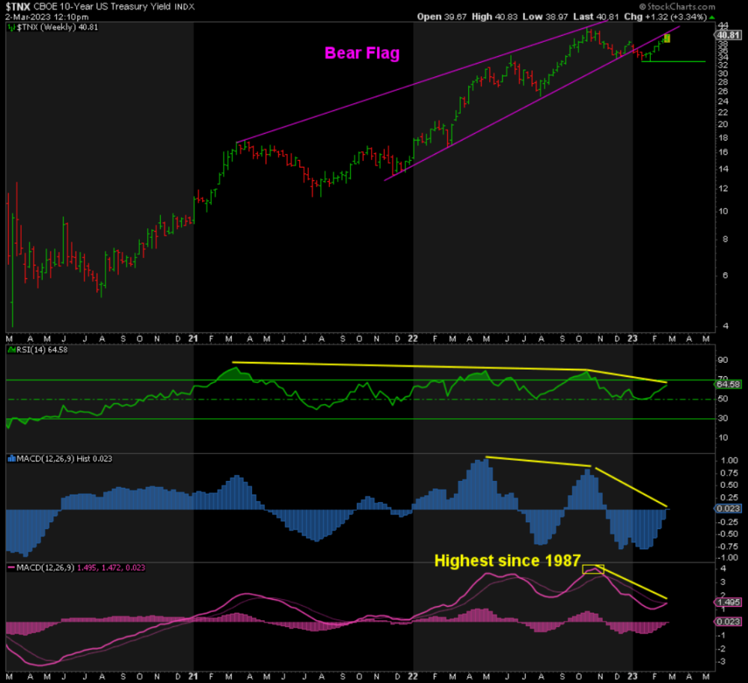
Task: Click the 64.58 RSI value tag
Action: [728, 385]
